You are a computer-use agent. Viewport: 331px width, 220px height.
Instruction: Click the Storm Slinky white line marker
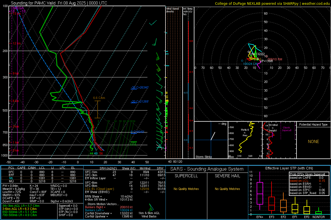[x=213, y=136]
